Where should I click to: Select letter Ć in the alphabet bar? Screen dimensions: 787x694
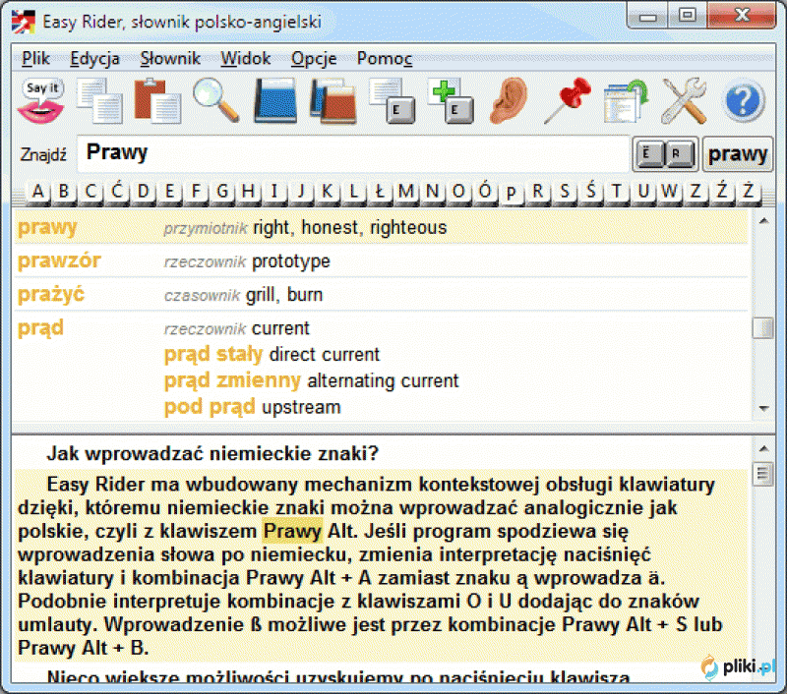[116, 192]
